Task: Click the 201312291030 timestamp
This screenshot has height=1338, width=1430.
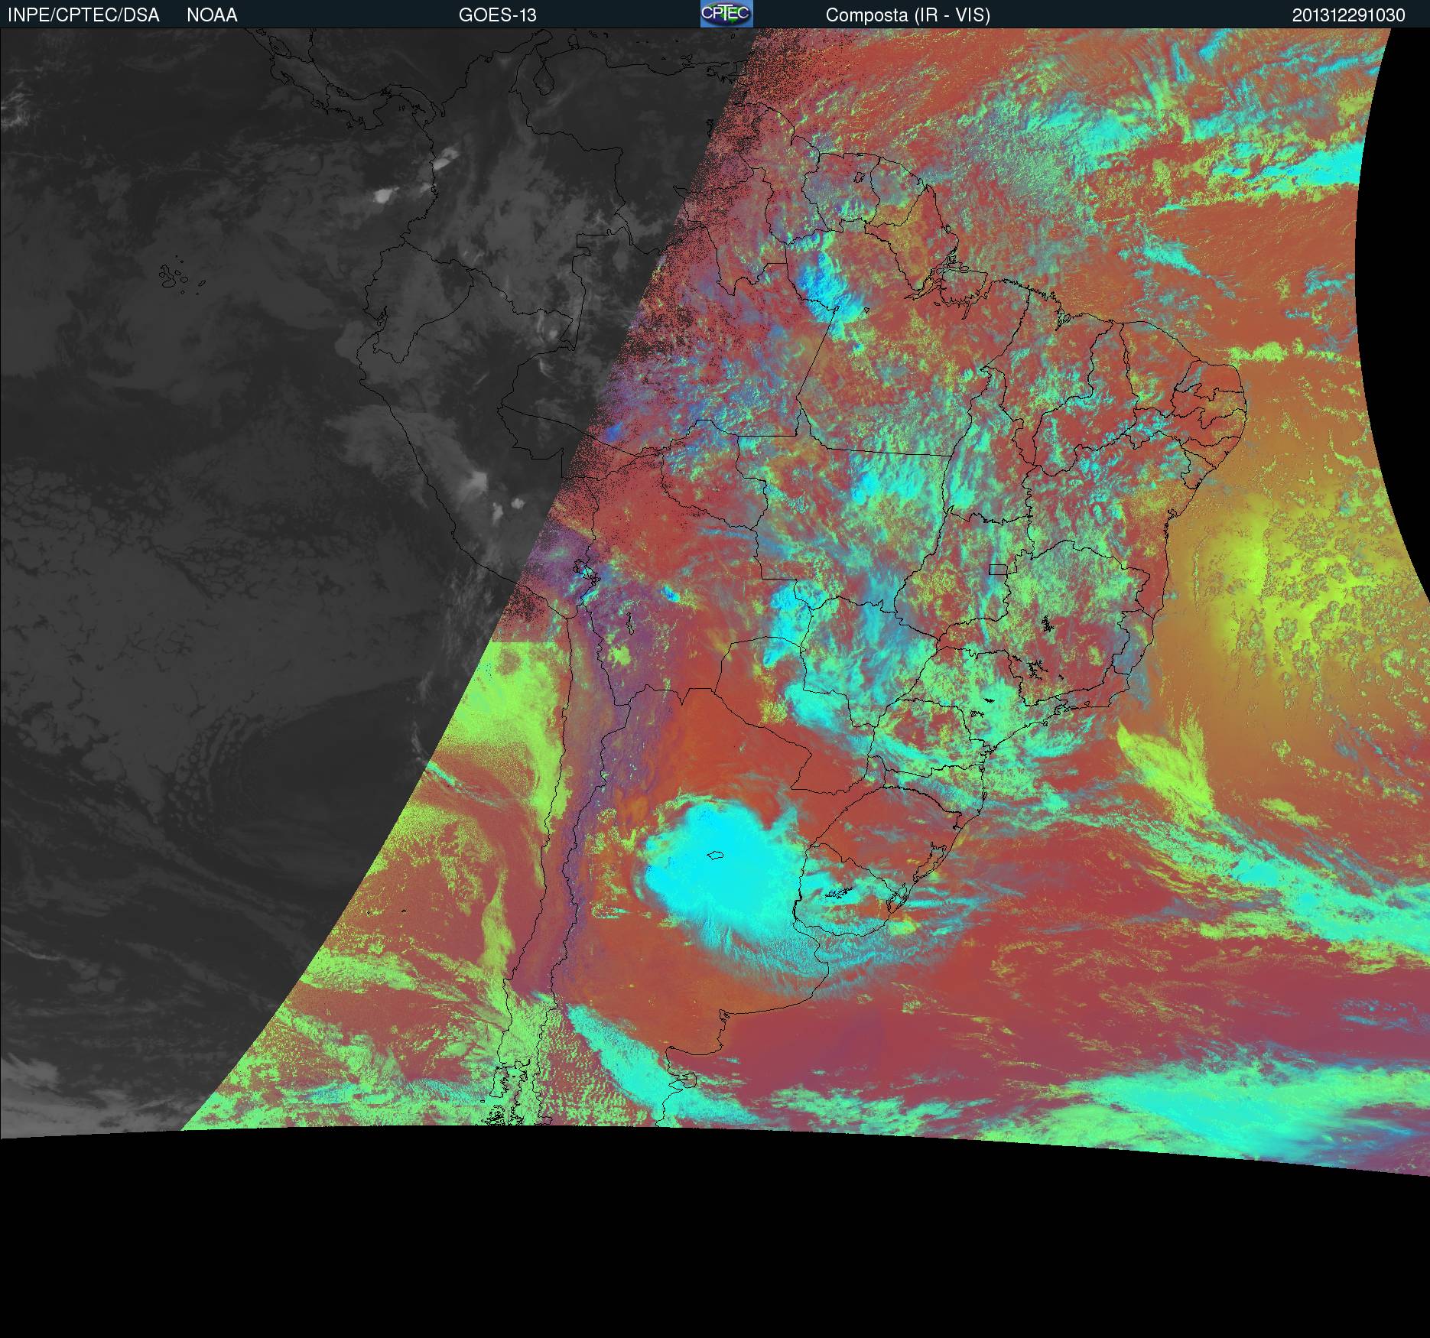Action: (1349, 15)
